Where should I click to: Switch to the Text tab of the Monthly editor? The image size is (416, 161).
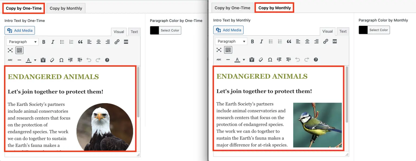click(343, 31)
